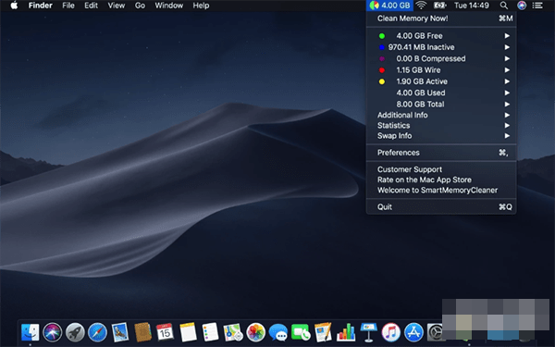Open Notification Center list icon
This screenshot has width=555, height=347.
(537, 6)
